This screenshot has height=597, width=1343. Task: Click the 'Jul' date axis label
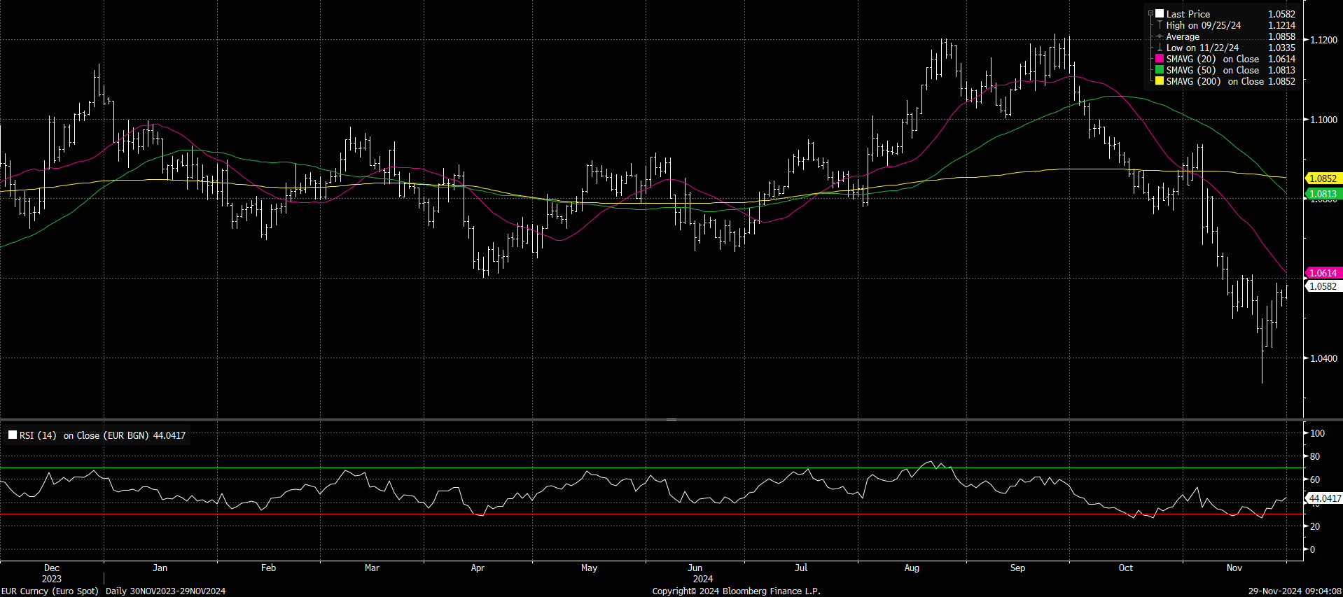point(801,568)
